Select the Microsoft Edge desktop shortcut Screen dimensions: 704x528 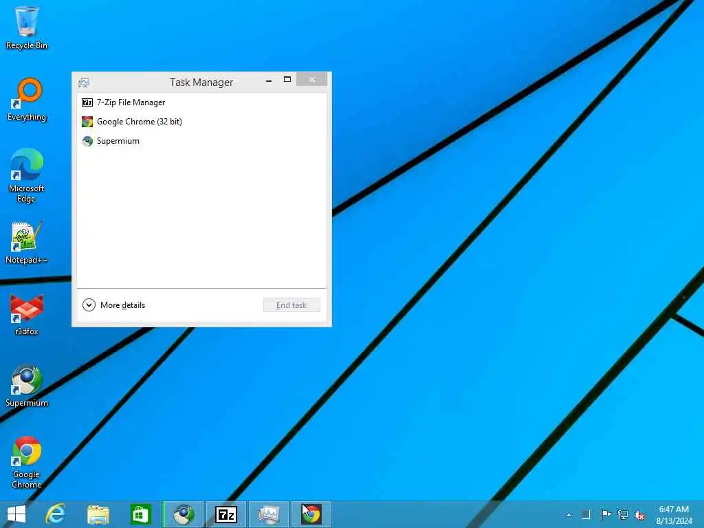click(x=27, y=175)
